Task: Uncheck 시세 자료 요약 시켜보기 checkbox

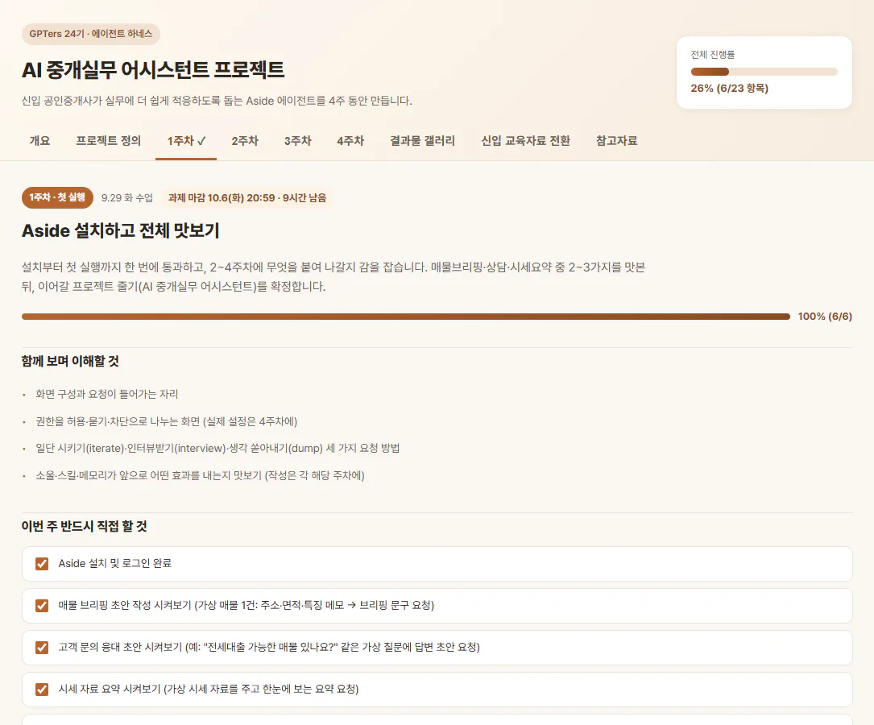Action: click(42, 690)
